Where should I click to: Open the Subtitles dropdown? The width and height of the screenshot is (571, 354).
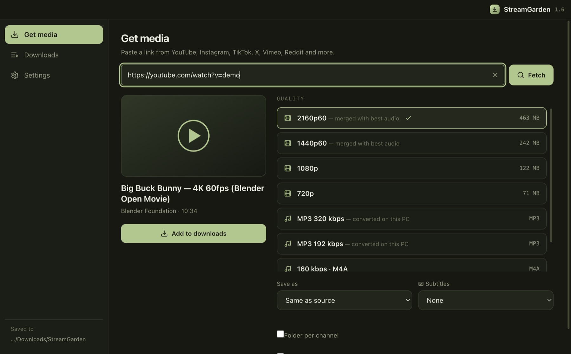click(486, 300)
